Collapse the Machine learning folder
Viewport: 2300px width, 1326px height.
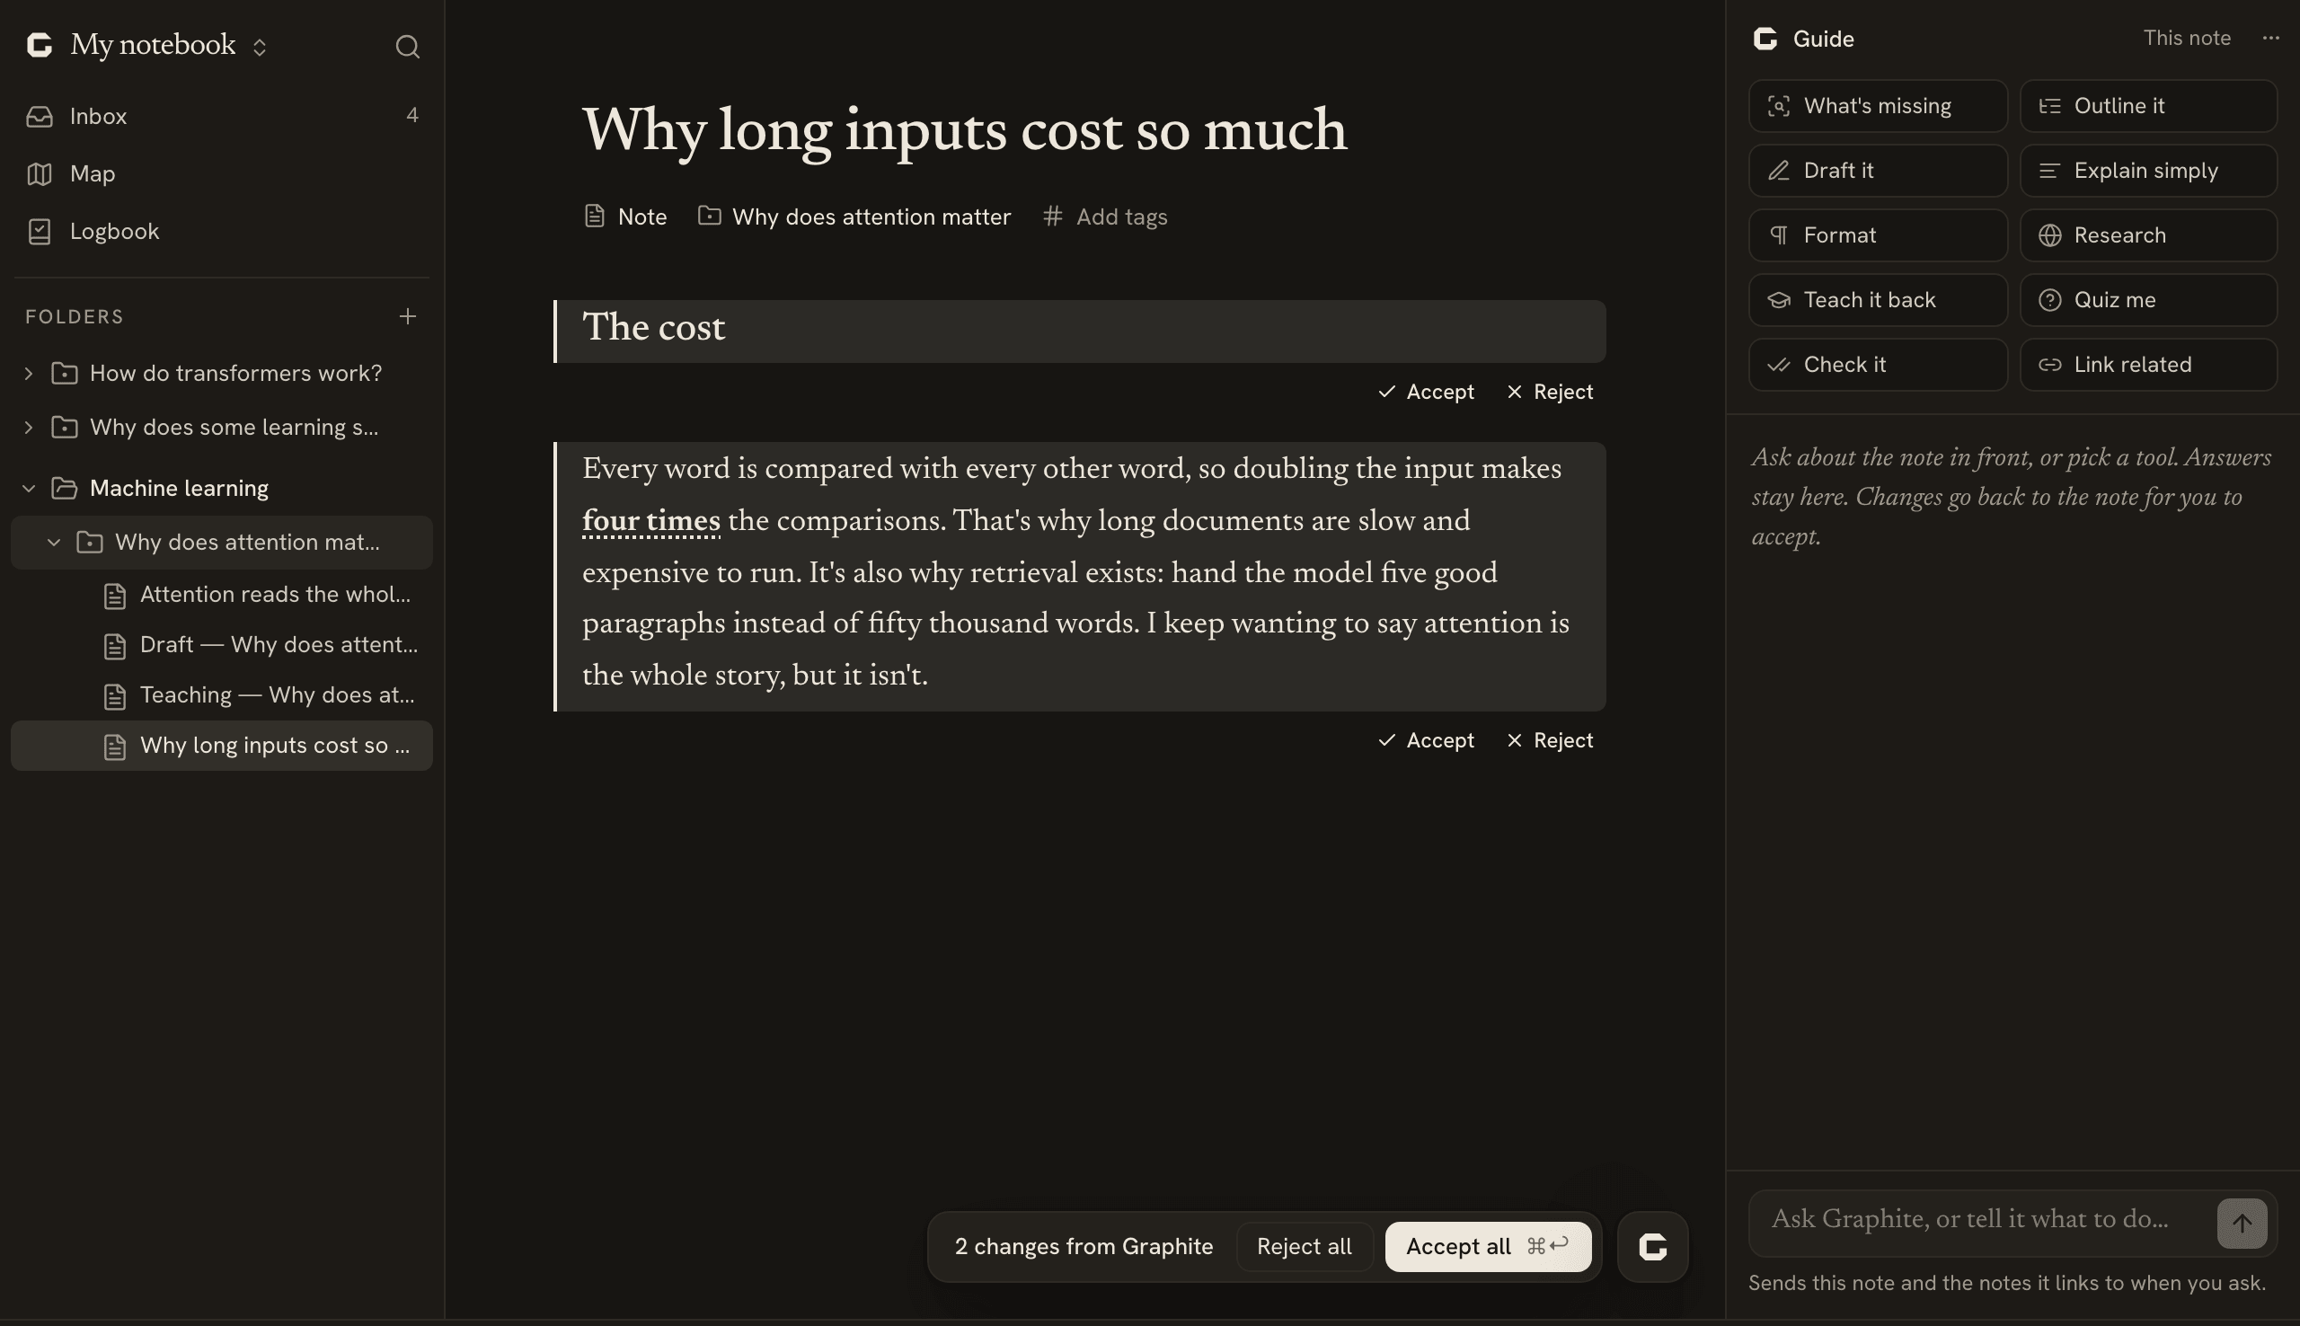(x=28, y=488)
